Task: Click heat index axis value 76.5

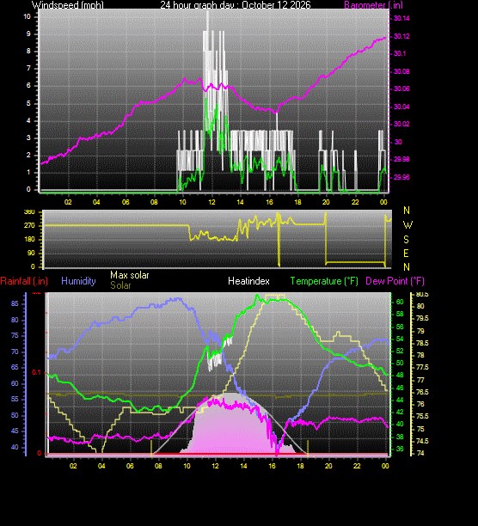Action: [422, 392]
